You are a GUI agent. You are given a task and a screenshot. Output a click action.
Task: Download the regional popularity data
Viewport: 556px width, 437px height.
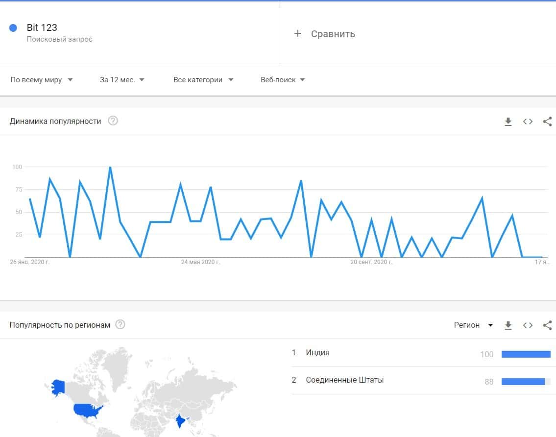coord(508,325)
